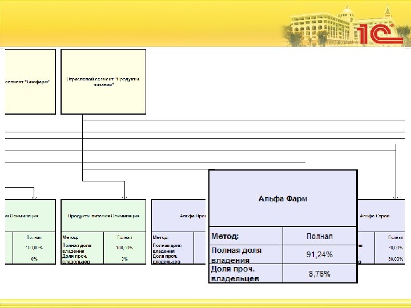Click "Доля проч. владельцев" in the Альфа Фарм box
Screen dimensions: 411x308
coord(235,274)
